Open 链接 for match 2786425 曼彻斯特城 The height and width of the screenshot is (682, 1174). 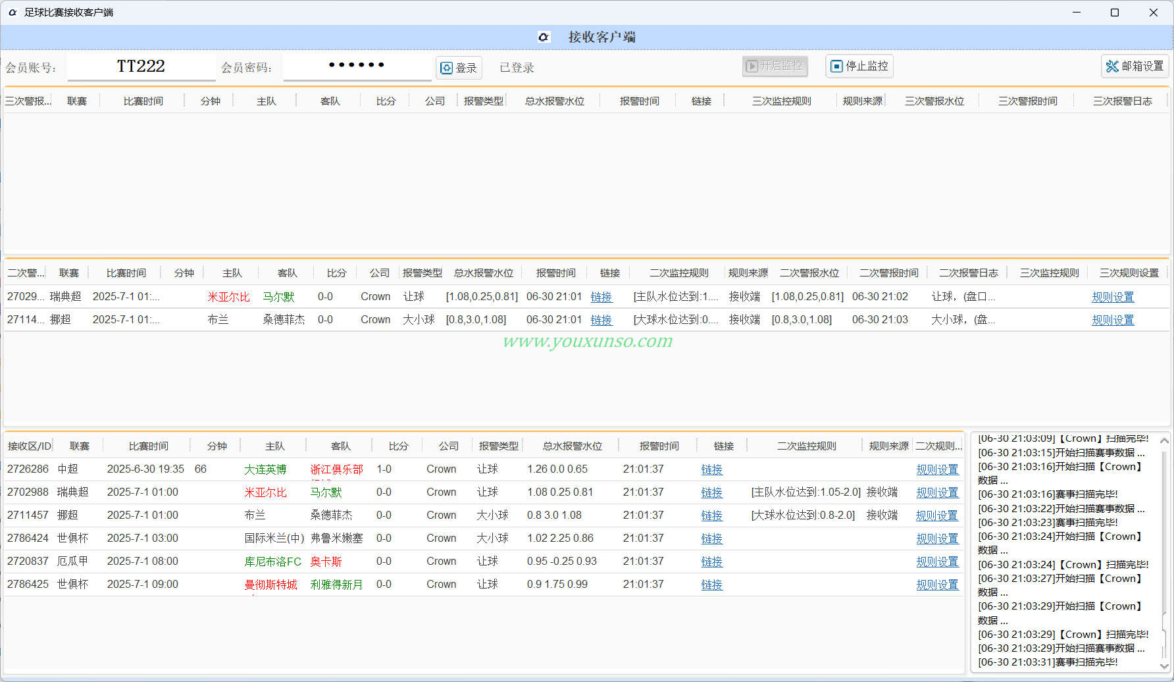pyautogui.click(x=712, y=585)
